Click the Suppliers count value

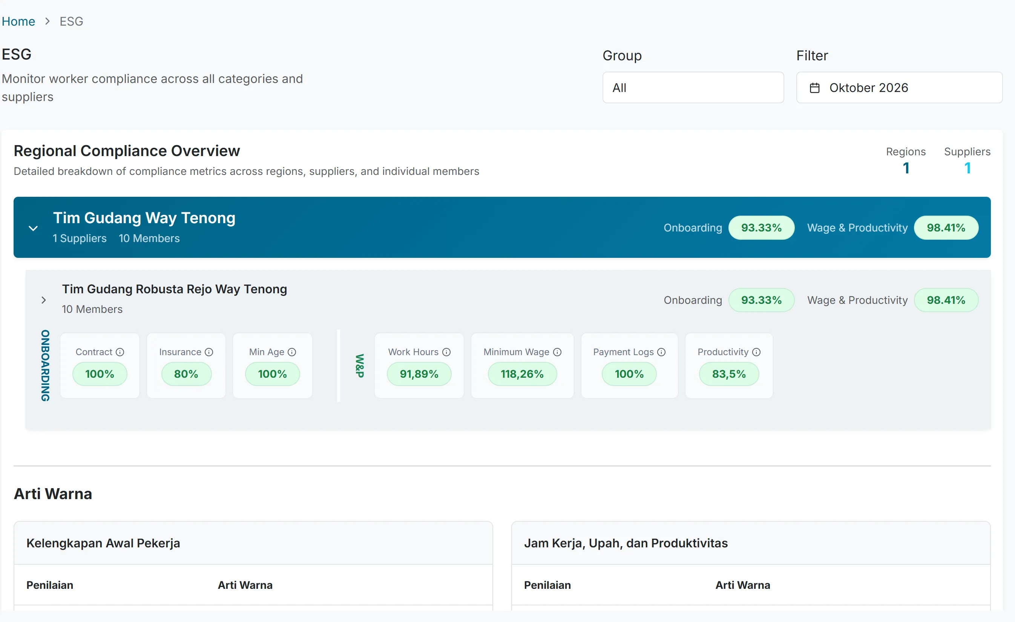point(967,168)
